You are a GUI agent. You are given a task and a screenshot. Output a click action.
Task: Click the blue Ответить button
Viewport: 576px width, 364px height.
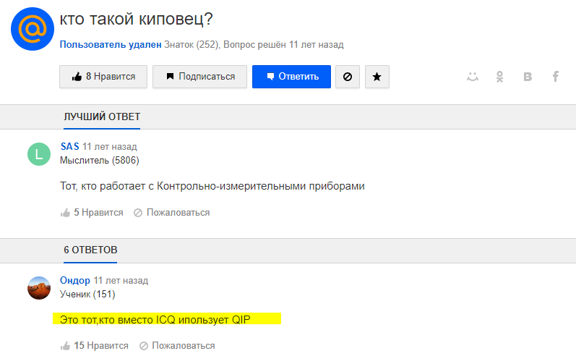[291, 77]
